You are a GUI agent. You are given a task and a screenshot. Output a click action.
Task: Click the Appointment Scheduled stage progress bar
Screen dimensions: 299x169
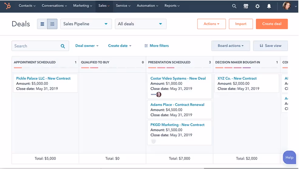click(x=46, y=67)
